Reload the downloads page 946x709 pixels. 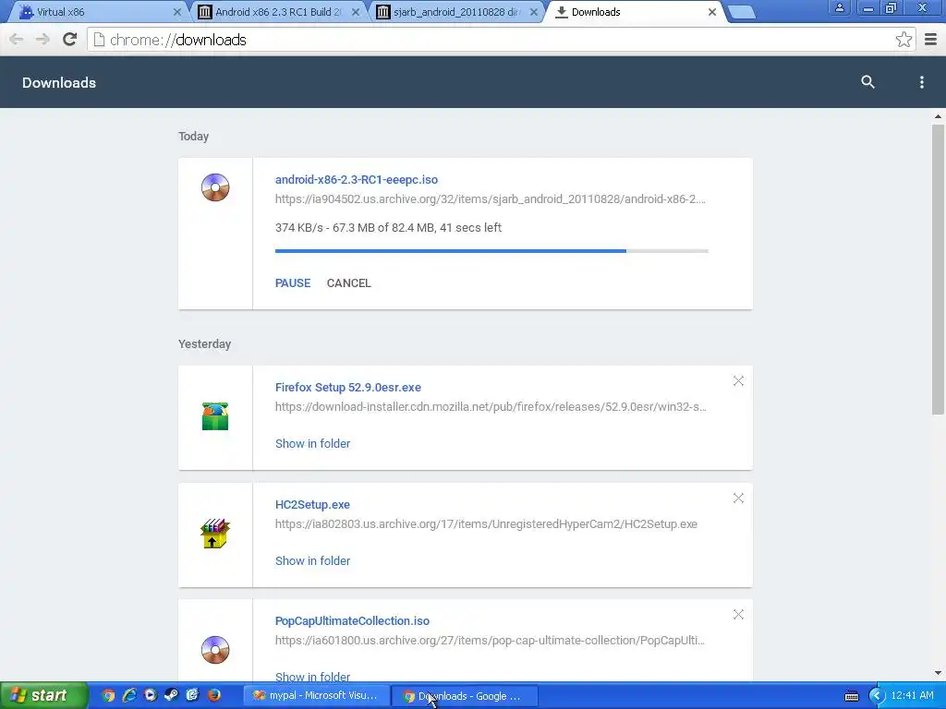click(x=70, y=40)
